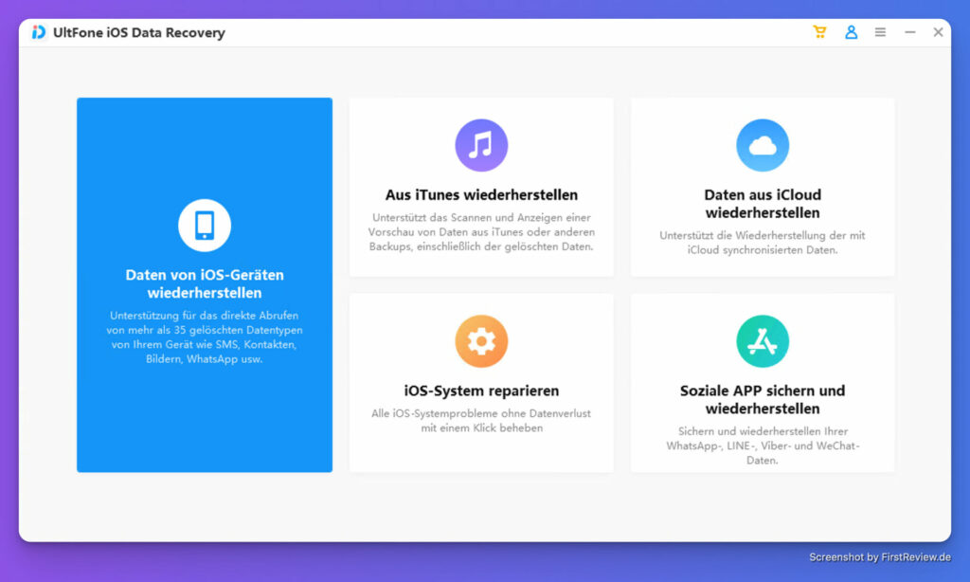Select 'Daten von iOS-Geräten wiederherstellen' heading
The width and height of the screenshot is (970, 582).
(x=205, y=283)
